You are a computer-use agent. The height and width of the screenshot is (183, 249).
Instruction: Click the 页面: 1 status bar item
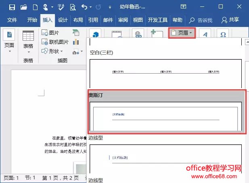(x=11, y=178)
